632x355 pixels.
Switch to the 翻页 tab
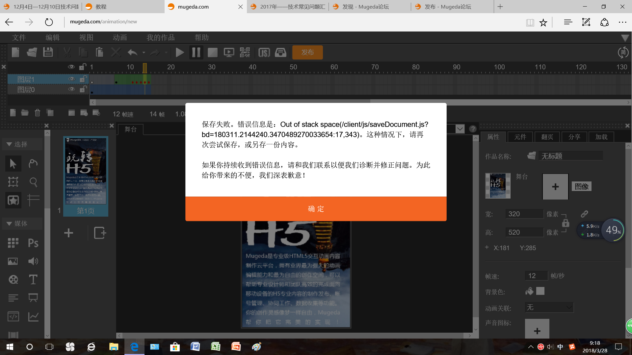click(547, 137)
